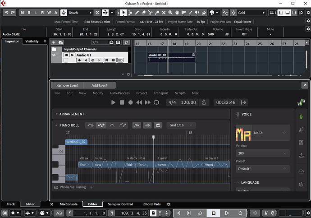Image resolution: width=311 pixels, height=218 pixels.
Task: Solo the Audio 01 track
Action: pyautogui.click(x=72, y=55)
